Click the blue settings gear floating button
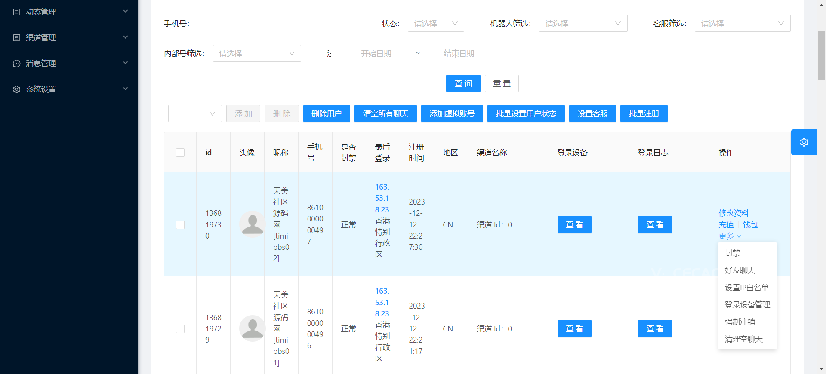Screen dimensions: 826x374 tap(804, 142)
